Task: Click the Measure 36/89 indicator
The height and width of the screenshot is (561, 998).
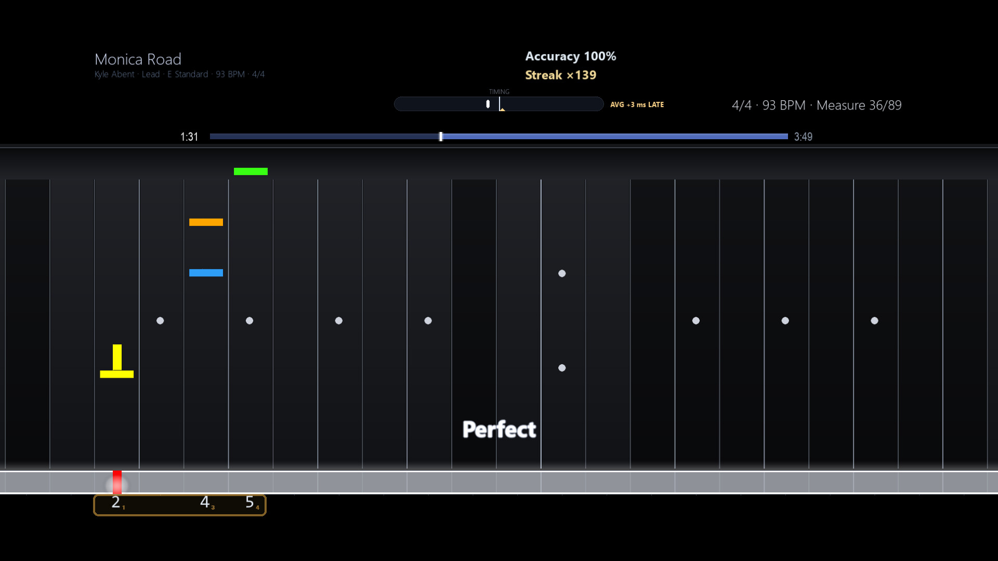Action: pyautogui.click(x=859, y=105)
